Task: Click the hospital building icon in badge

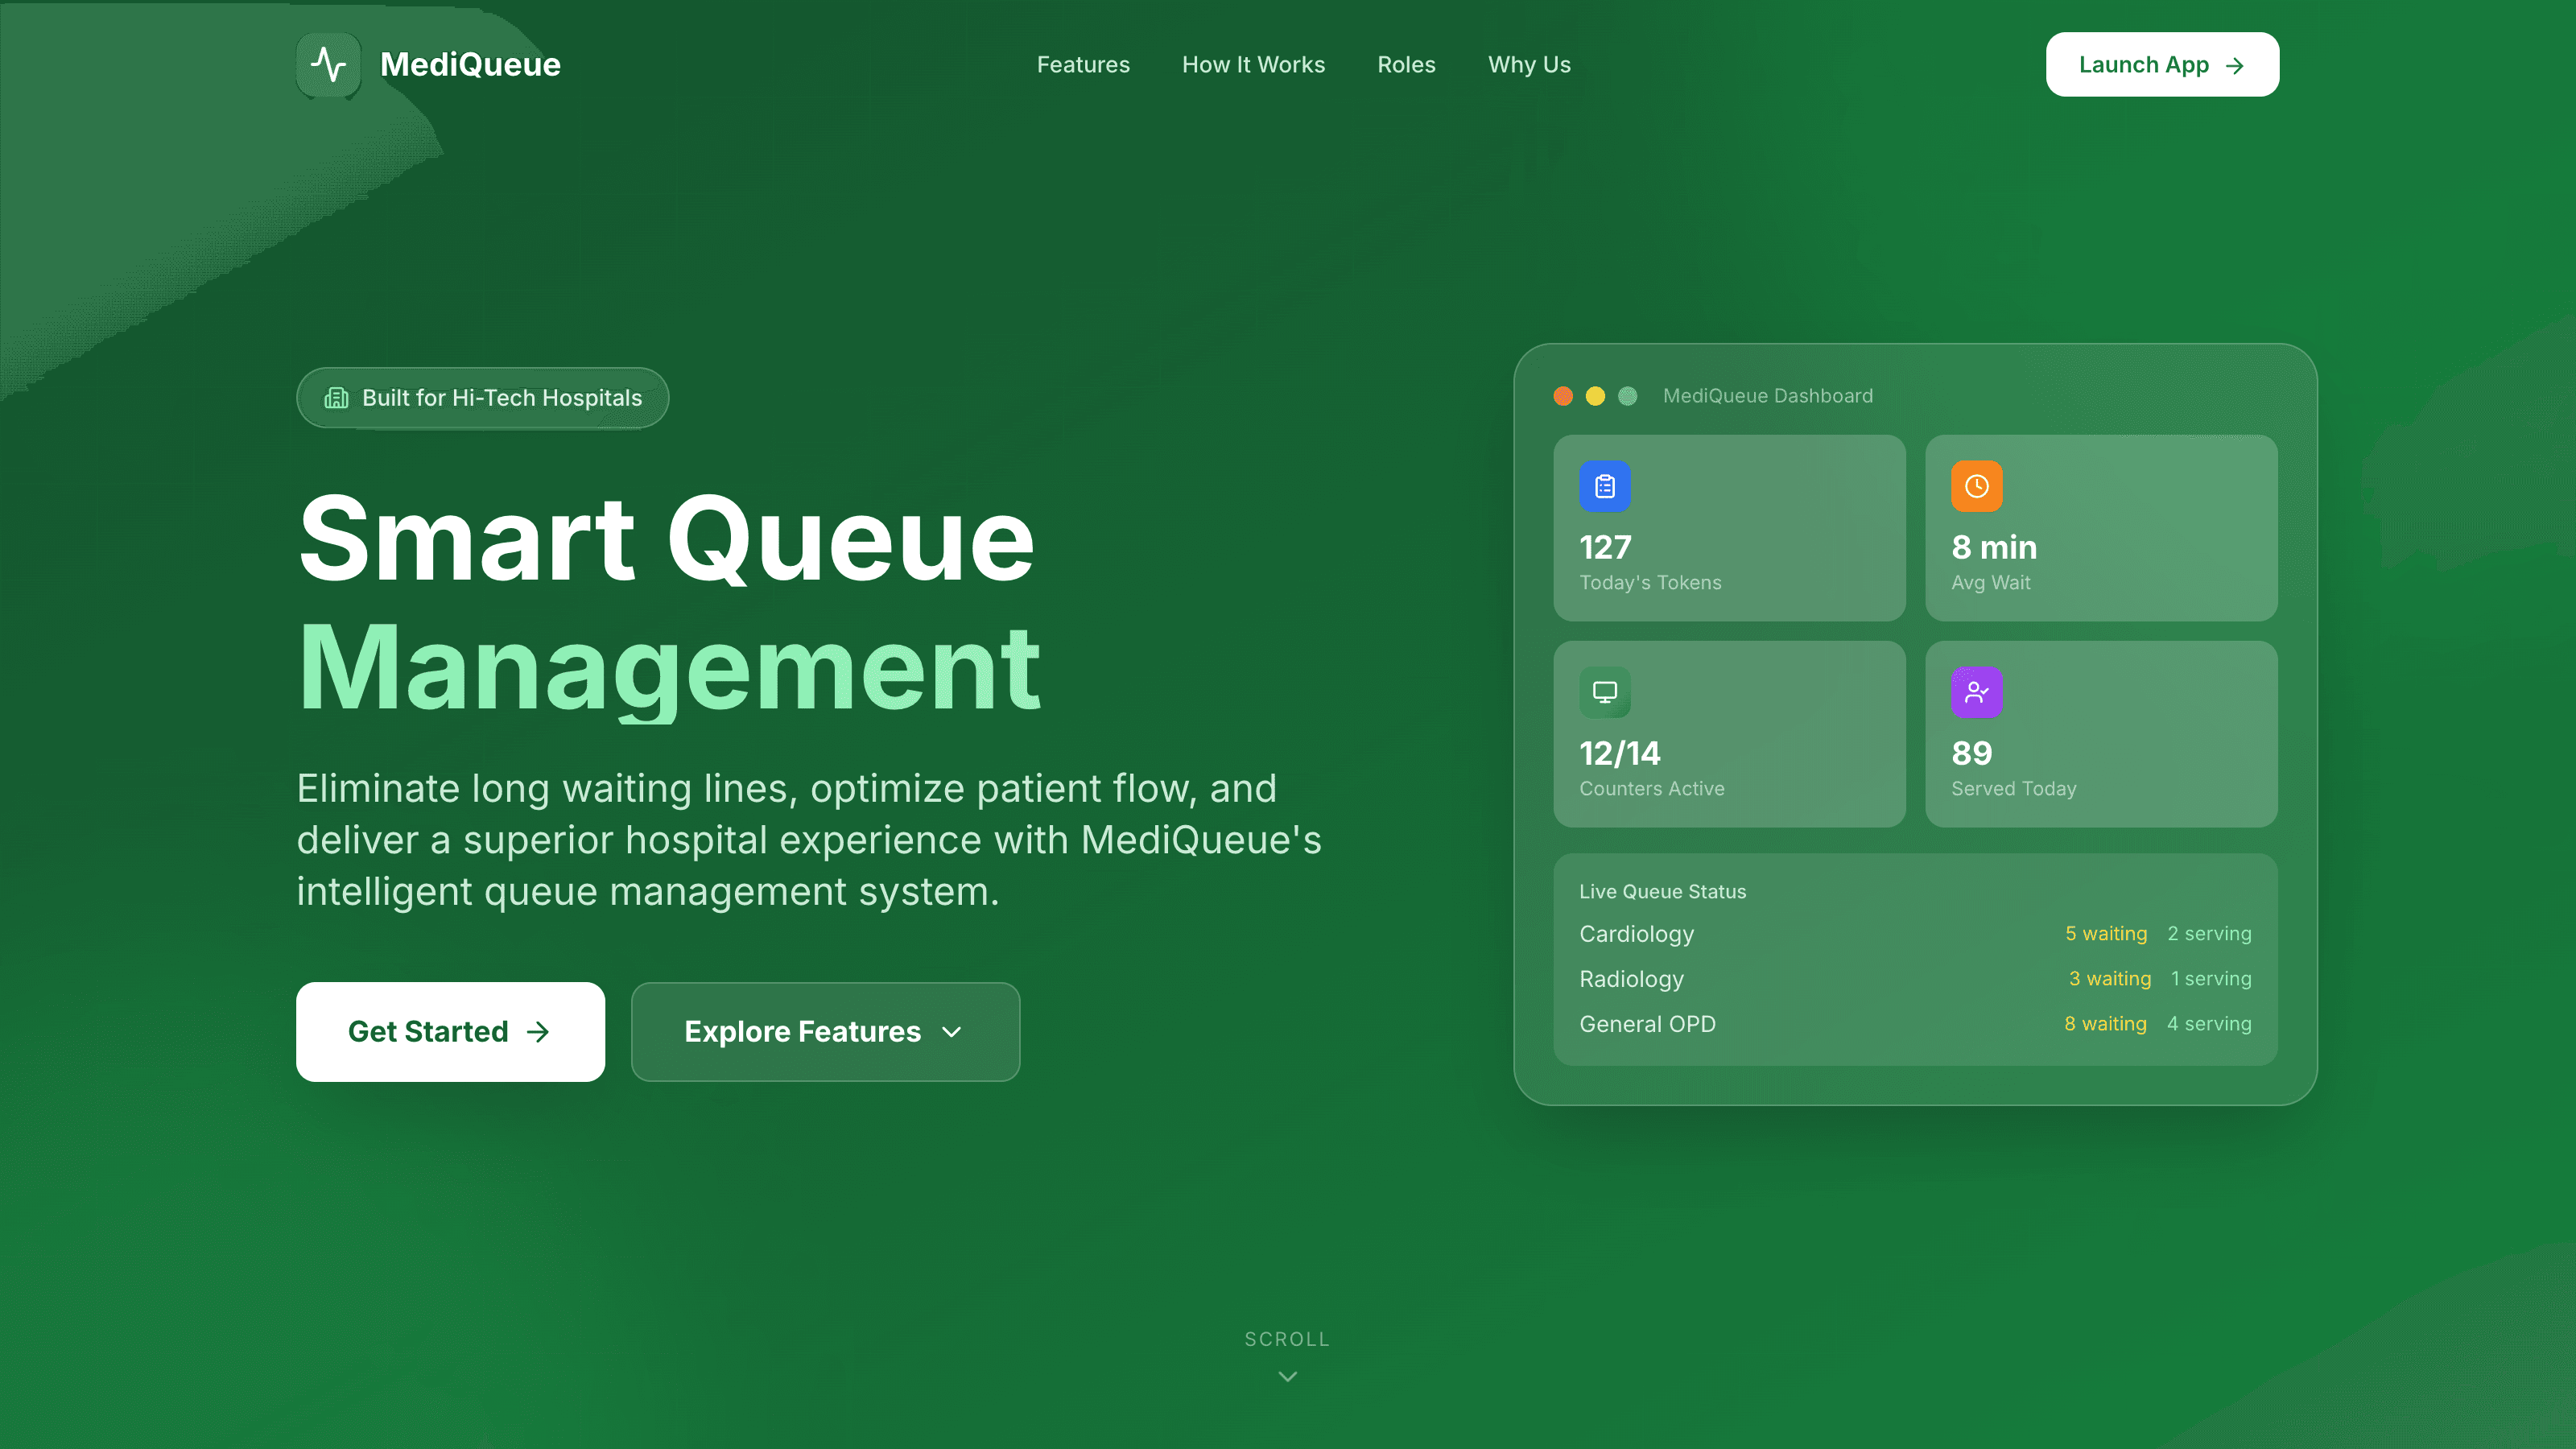Action: point(336,398)
